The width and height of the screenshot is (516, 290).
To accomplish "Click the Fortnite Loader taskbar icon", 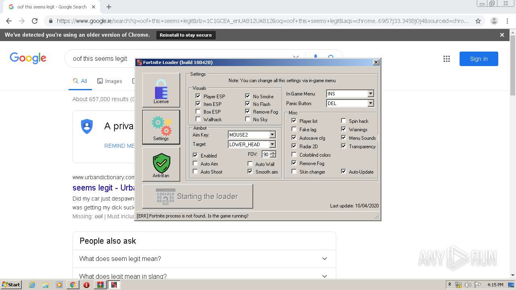I will (x=114, y=285).
